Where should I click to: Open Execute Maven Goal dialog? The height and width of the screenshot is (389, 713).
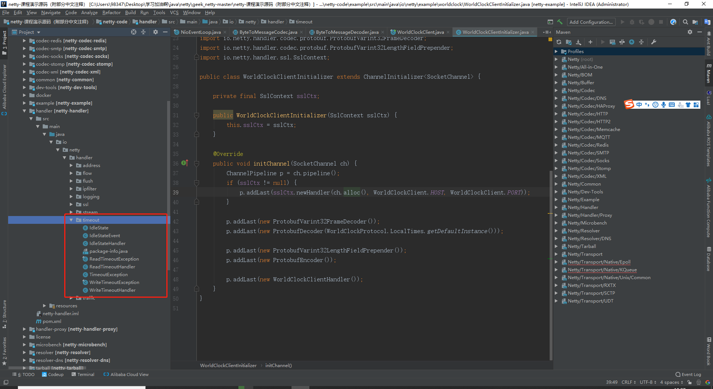click(x=612, y=42)
